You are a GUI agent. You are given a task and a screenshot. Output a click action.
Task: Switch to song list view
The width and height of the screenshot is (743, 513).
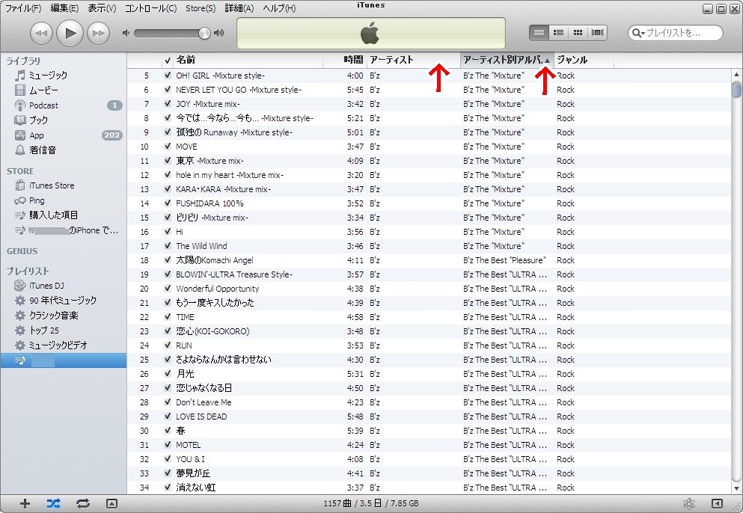click(x=539, y=33)
